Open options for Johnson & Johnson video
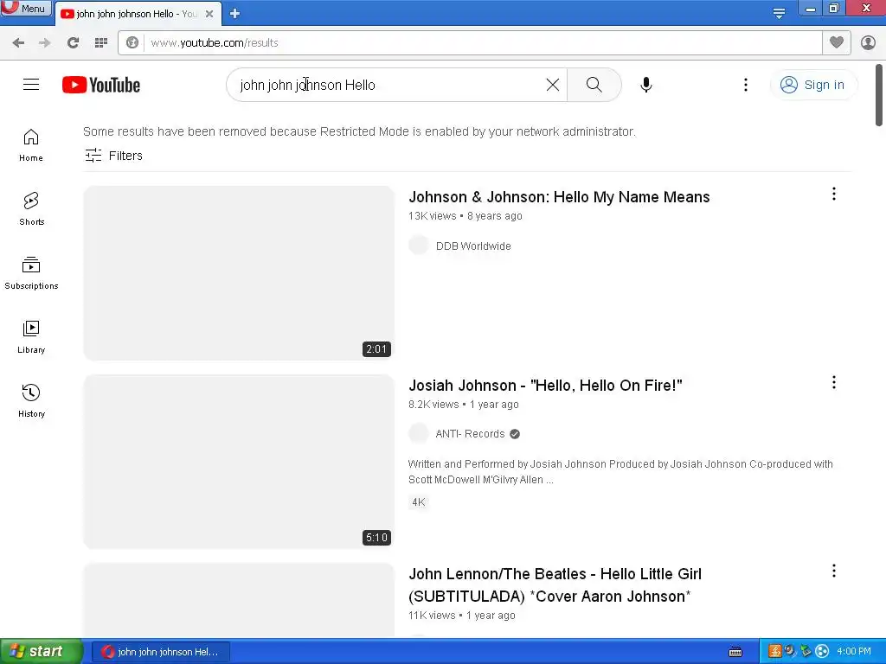 click(833, 194)
